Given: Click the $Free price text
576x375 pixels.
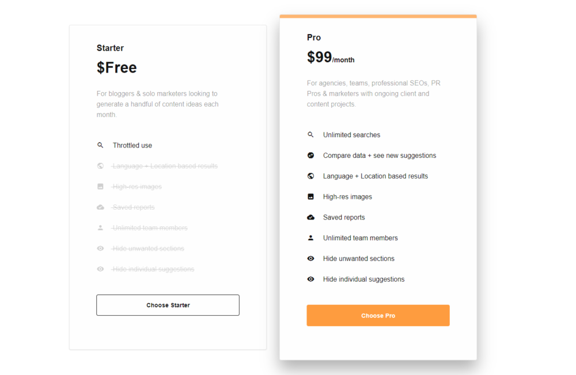Looking at the screenshot, I should [117, 68].
